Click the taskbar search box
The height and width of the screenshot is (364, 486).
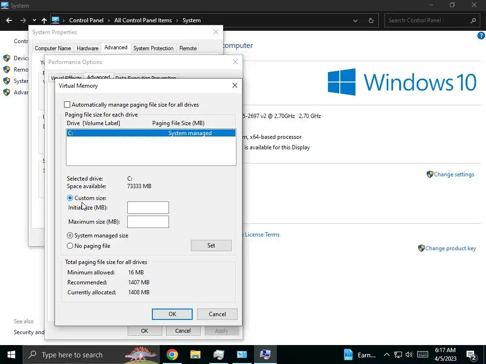[x=91, y=355]
